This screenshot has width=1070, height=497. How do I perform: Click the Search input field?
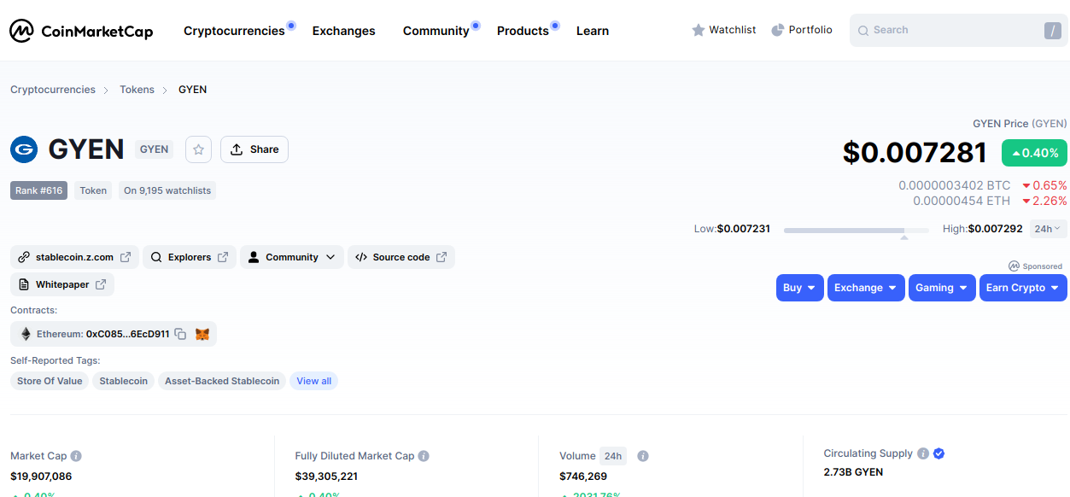coord(959,30)
